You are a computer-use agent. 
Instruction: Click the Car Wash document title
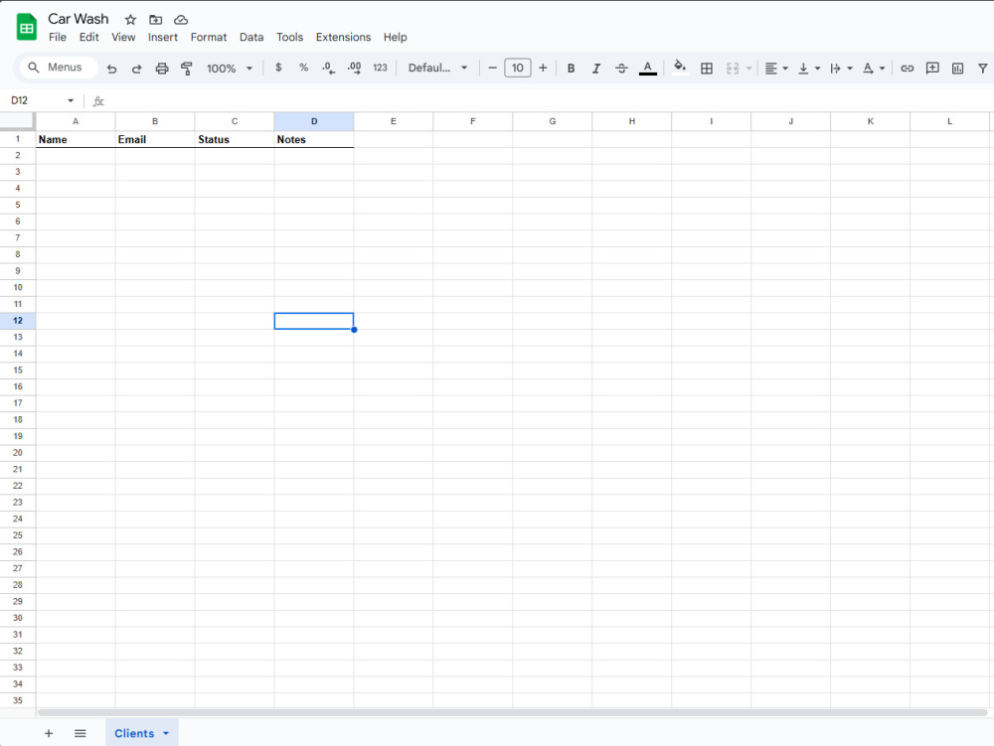click(x=79, y=19)
